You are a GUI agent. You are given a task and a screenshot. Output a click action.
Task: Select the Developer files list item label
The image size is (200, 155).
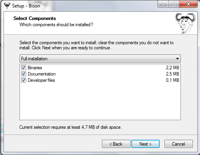tap(41, 80)
